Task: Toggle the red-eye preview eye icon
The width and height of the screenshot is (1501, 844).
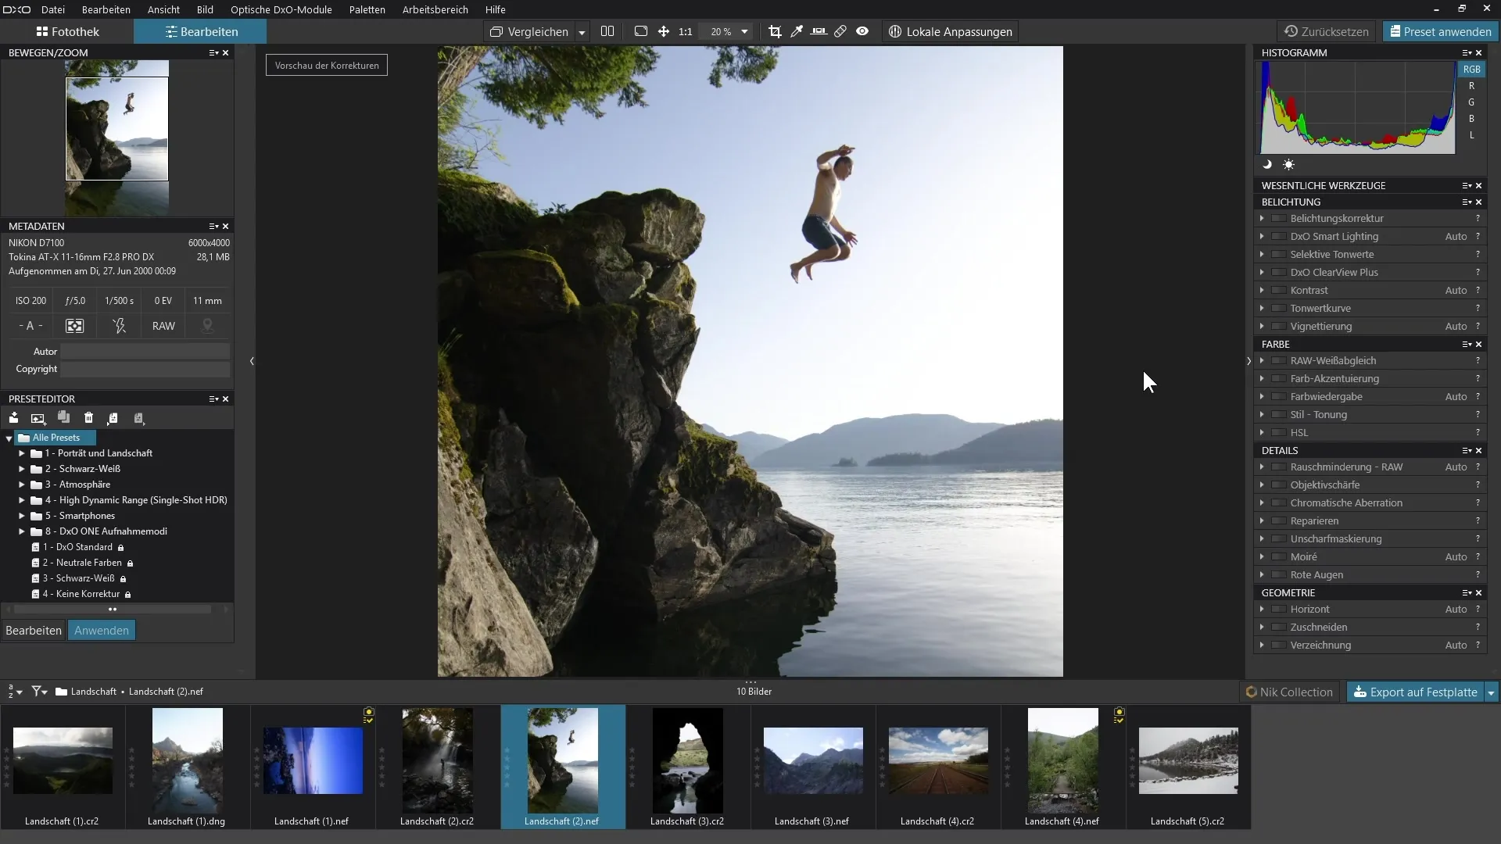Action: pos(862,31)
